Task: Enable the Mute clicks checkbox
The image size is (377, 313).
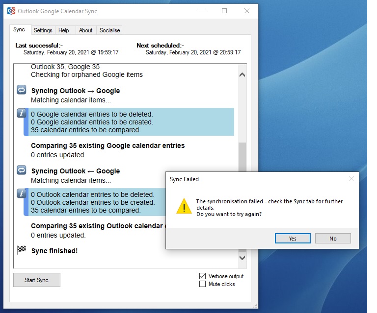Action: point(202,284)
